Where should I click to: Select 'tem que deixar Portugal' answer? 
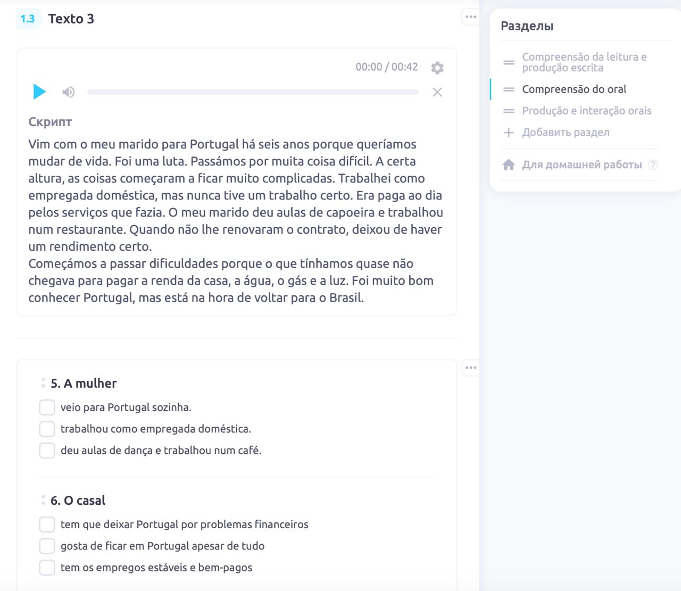coord(47,525)
